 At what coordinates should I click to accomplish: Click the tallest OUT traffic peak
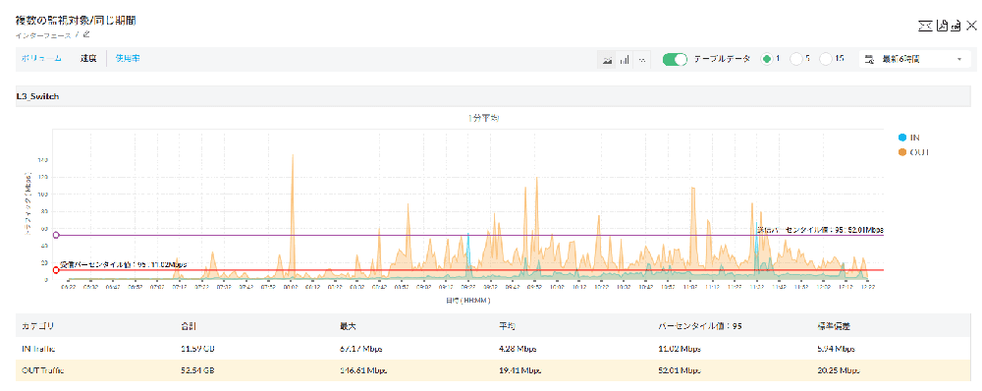pos(293,156)
